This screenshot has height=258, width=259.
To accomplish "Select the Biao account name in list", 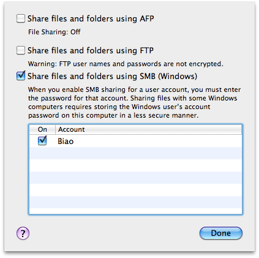I will pyautogui.click(x=66, y=141).
